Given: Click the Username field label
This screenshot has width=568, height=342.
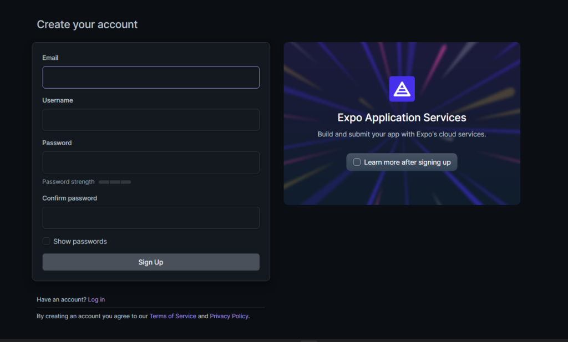Looking at the screenshot, I should (58, 100).
